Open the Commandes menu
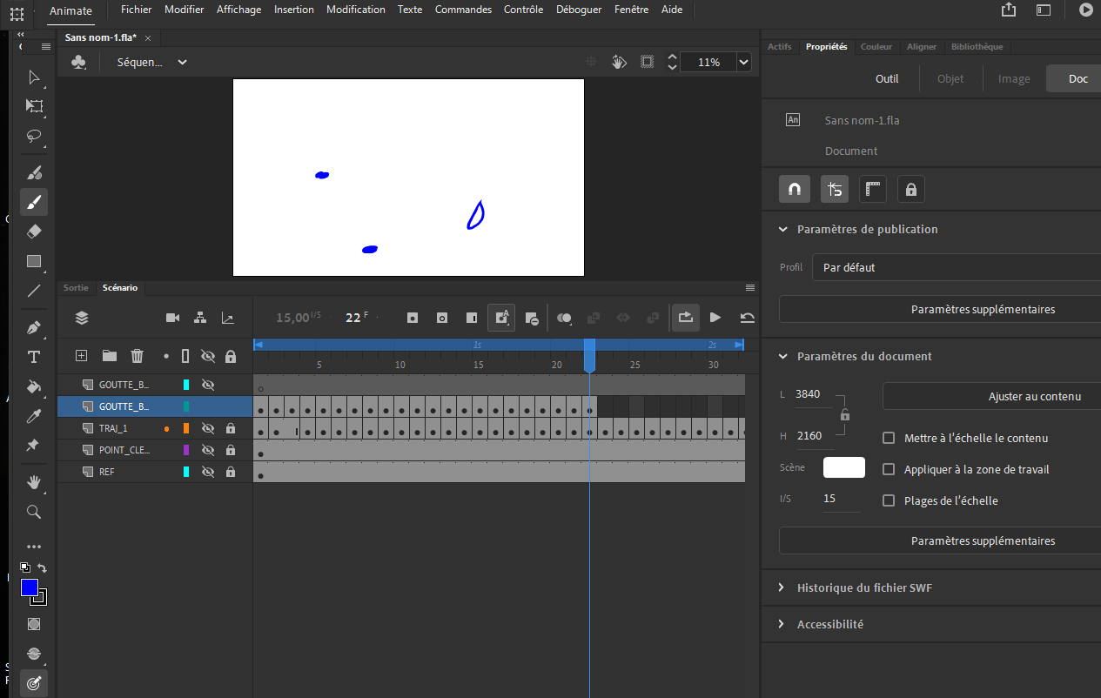 pos(463,10)
